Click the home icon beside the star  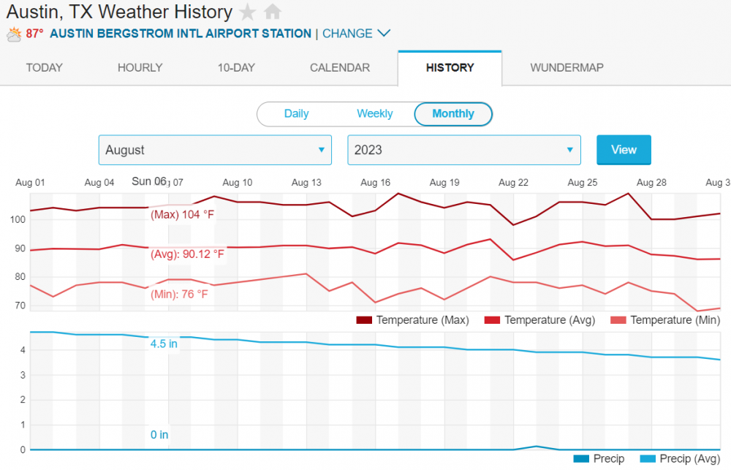tap(273, 12)
